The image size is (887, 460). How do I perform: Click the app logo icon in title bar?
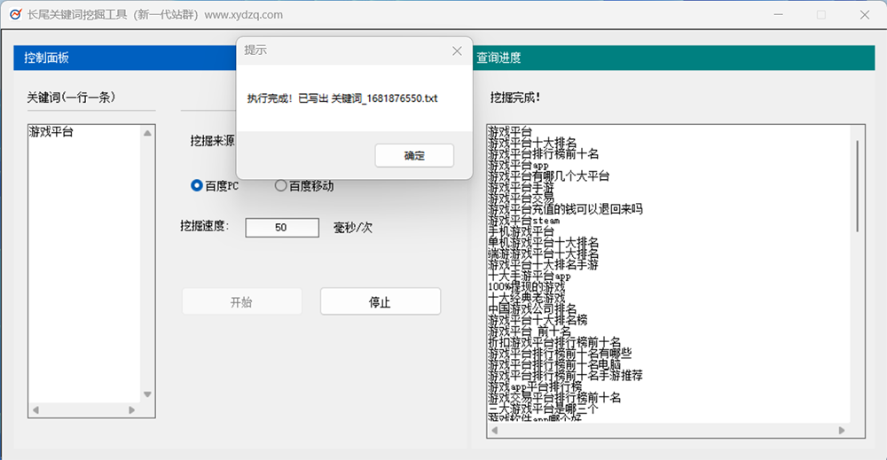[15, 14]
